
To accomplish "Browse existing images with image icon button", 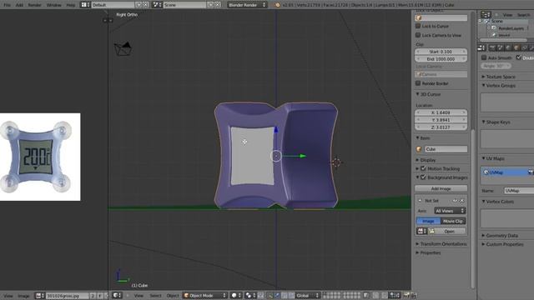I will coord(421,232).
